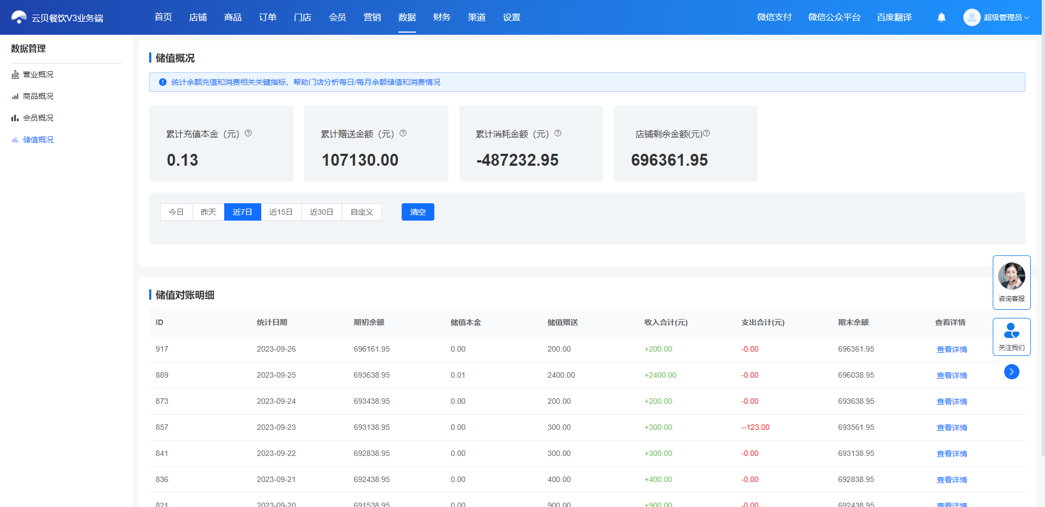Select the 今日 date range
Viewport: 1045px width, 507px height.
[176, 212]
